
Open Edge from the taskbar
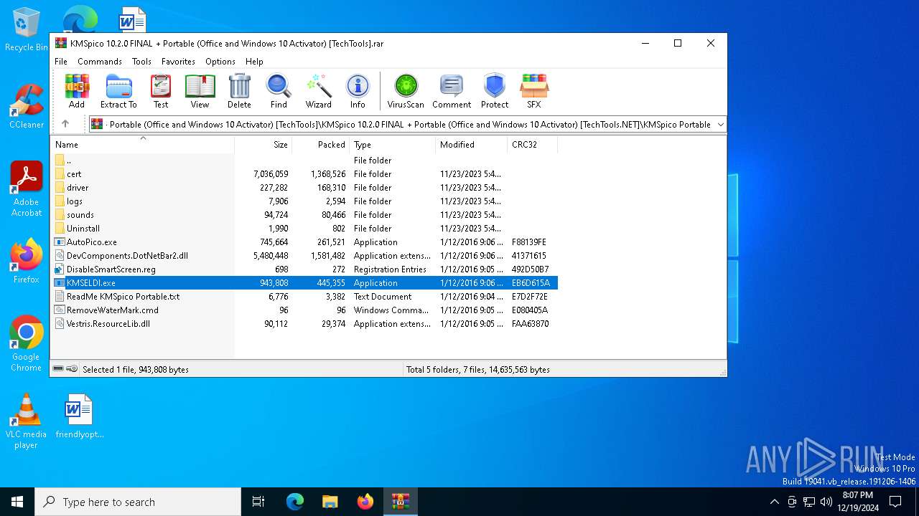[295, 502]
